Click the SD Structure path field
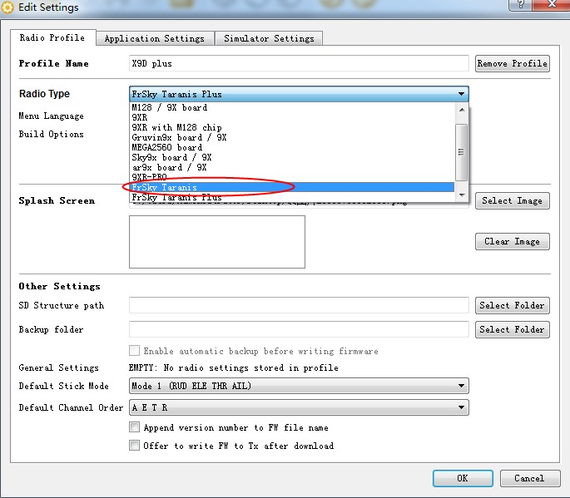This screenshot has width=570, height=498. 299,305
